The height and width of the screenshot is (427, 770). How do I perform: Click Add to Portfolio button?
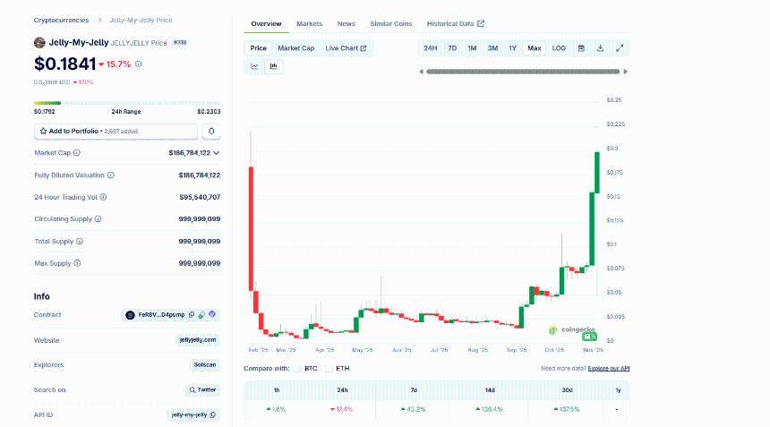click(115, 131)
